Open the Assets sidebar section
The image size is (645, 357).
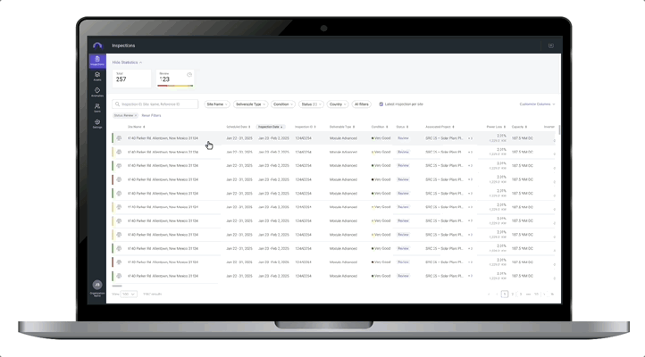pyautogui.click(x=97, y=77)
